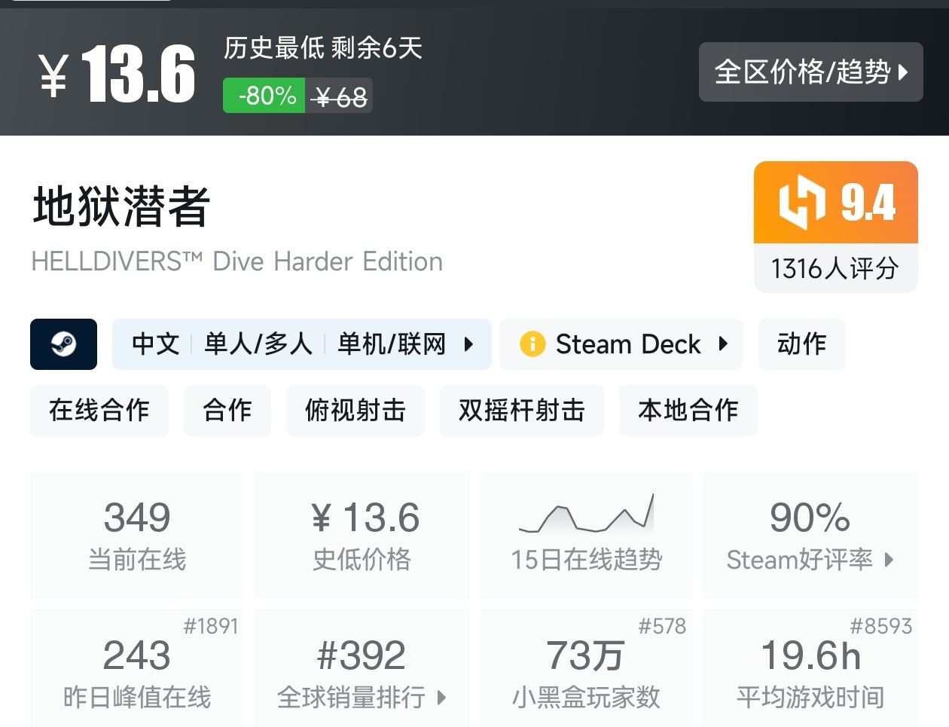Click the Steam platform icon
949x727 pixels.
click(63, 344)
